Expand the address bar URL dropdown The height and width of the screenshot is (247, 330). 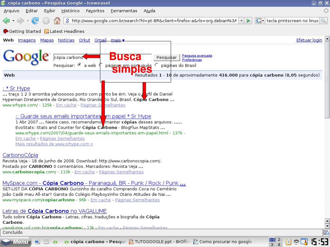point(242,21)
